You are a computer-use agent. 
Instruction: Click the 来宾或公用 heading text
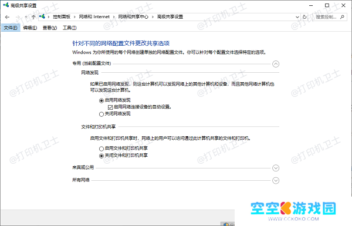coord(83,167)
